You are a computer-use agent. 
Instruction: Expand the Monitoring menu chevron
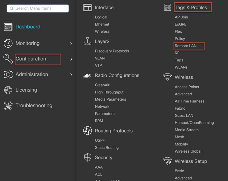[71, 44]
